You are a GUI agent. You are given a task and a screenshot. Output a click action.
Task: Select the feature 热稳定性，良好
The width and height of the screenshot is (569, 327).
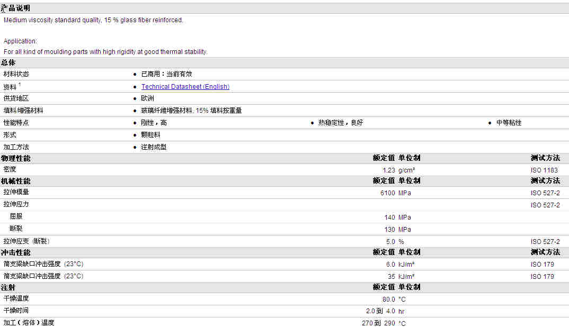click(x=340, y=123)
